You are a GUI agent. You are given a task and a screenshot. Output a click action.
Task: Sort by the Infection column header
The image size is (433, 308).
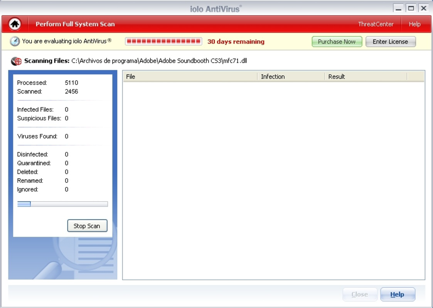click(291, 77)
